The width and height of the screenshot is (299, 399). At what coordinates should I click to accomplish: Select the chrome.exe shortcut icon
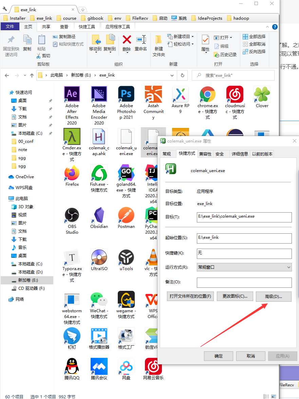pyautogui.click(x=208, y=94)
